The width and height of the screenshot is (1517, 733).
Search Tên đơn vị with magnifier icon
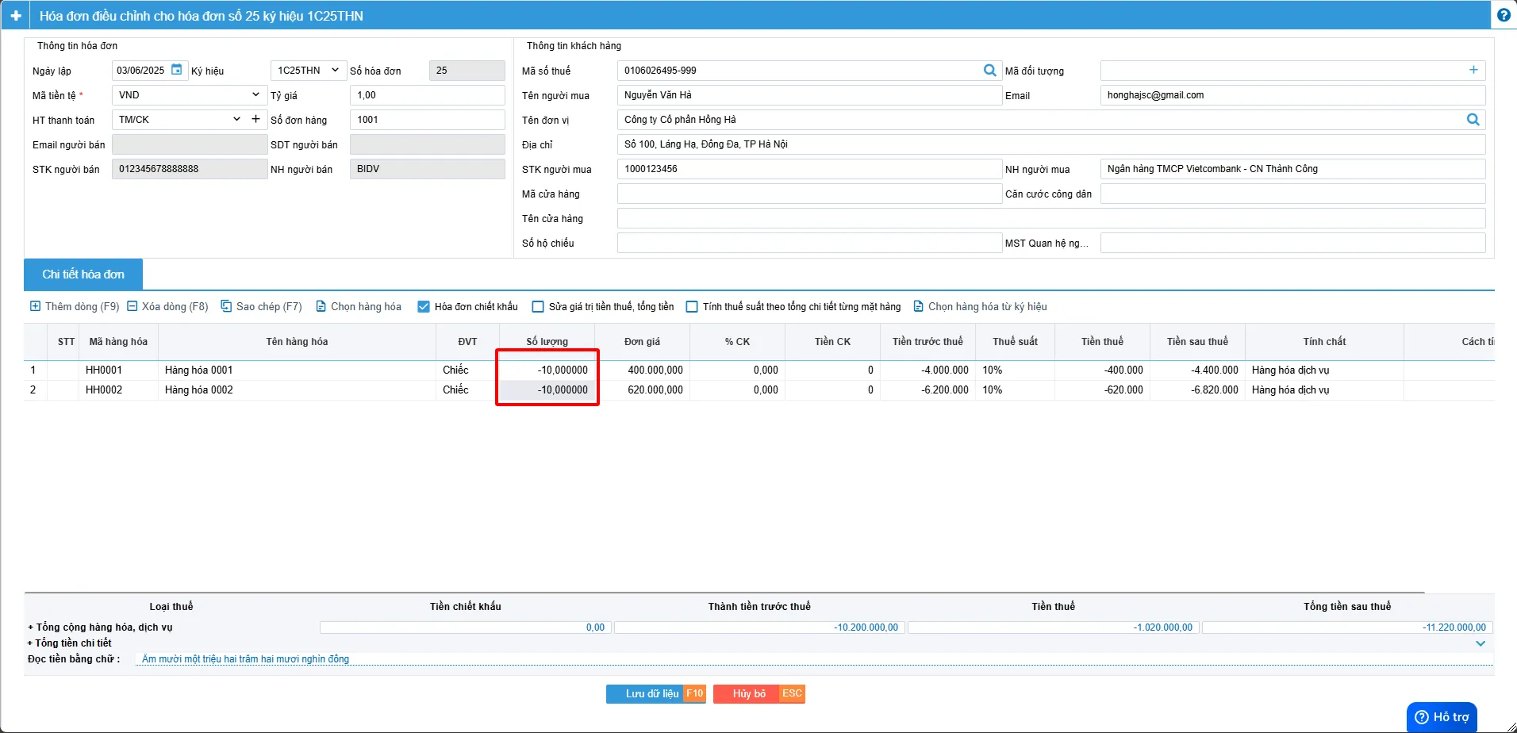pyautogui.click(x=1473, y=120)
